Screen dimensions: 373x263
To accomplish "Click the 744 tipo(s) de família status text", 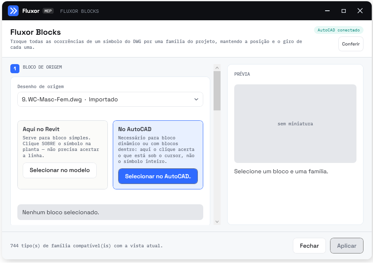I will click(x=87, y=246).
